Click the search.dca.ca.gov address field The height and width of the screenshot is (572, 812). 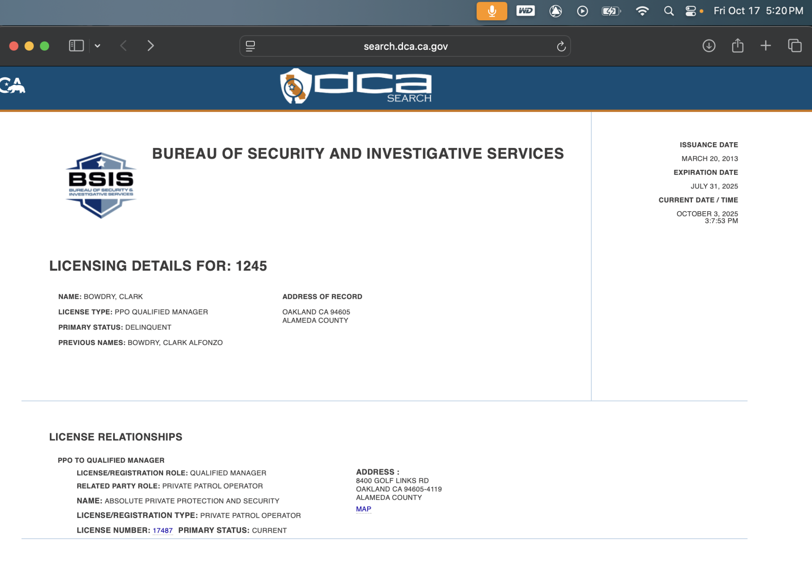pos(405,46)
